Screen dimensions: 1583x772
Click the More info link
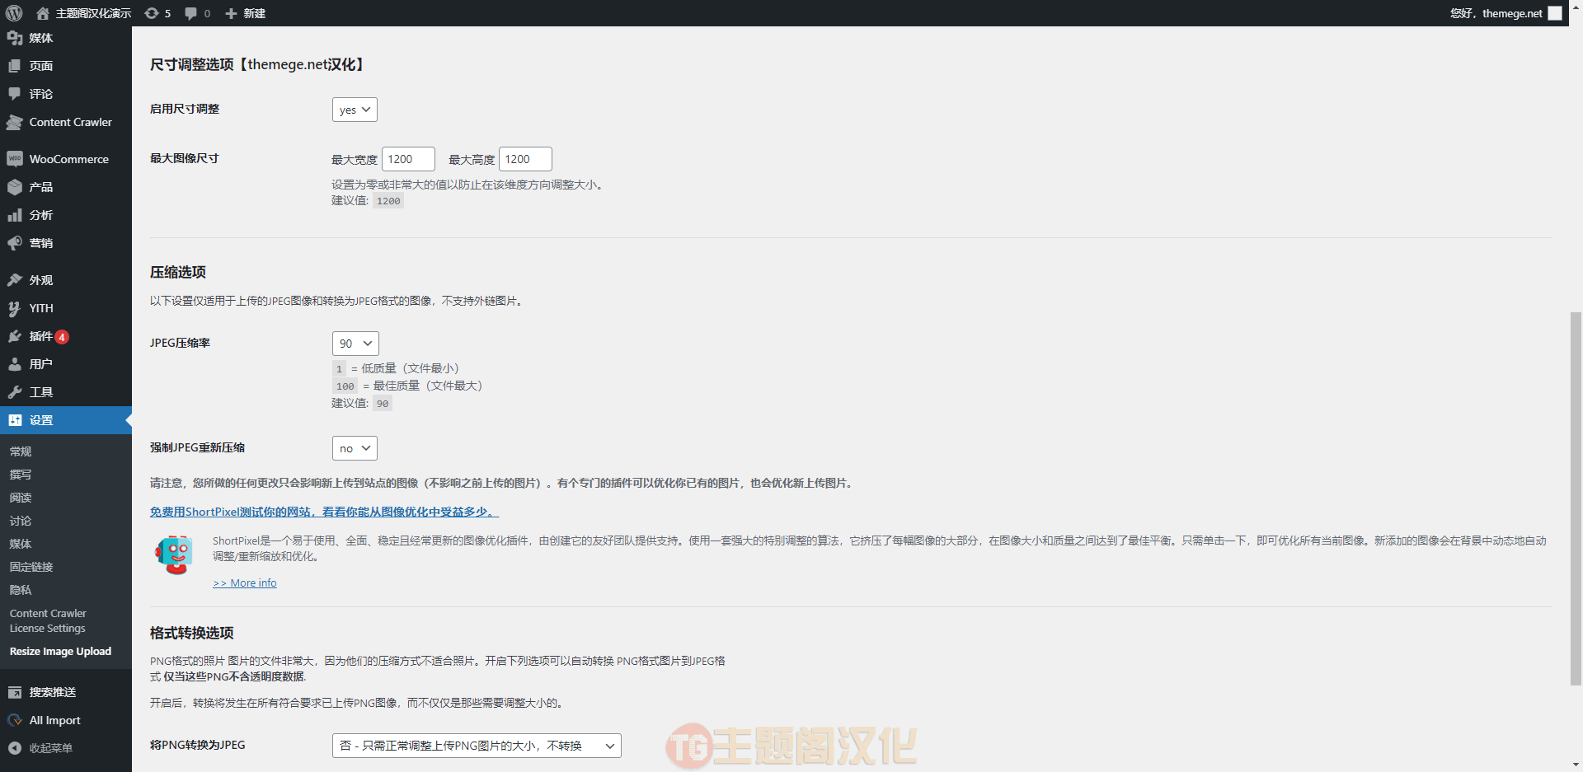(x=245, y=583)
